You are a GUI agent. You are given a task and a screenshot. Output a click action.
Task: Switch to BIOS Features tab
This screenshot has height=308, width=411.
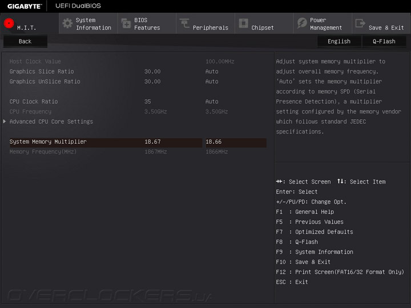click(147, 23)
